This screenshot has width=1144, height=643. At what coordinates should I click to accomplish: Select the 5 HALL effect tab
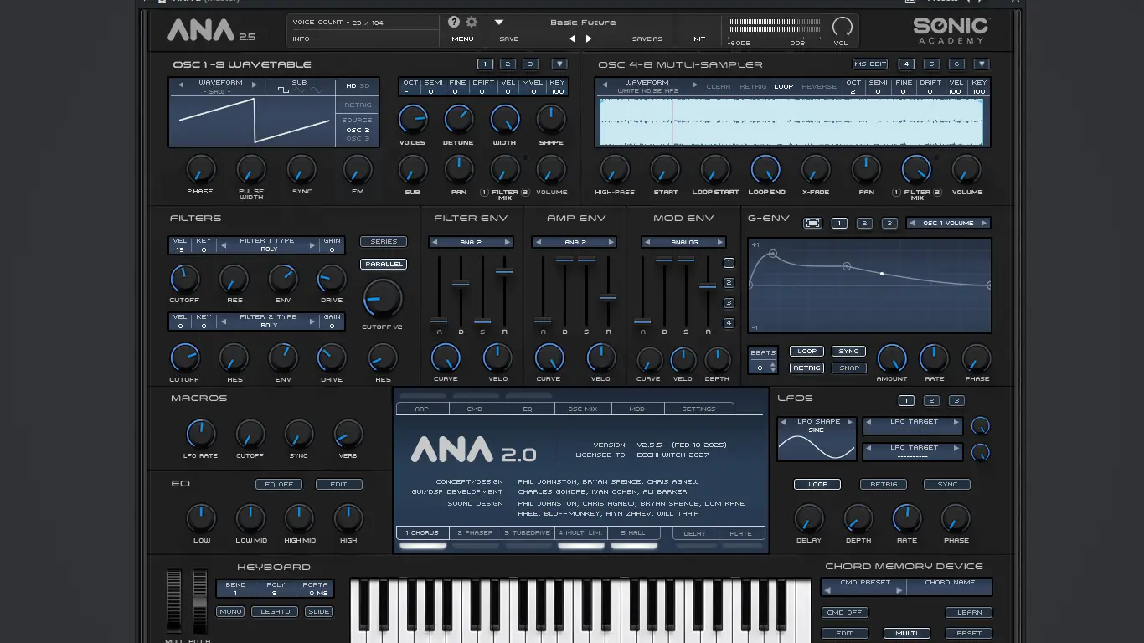click(634, 532)
